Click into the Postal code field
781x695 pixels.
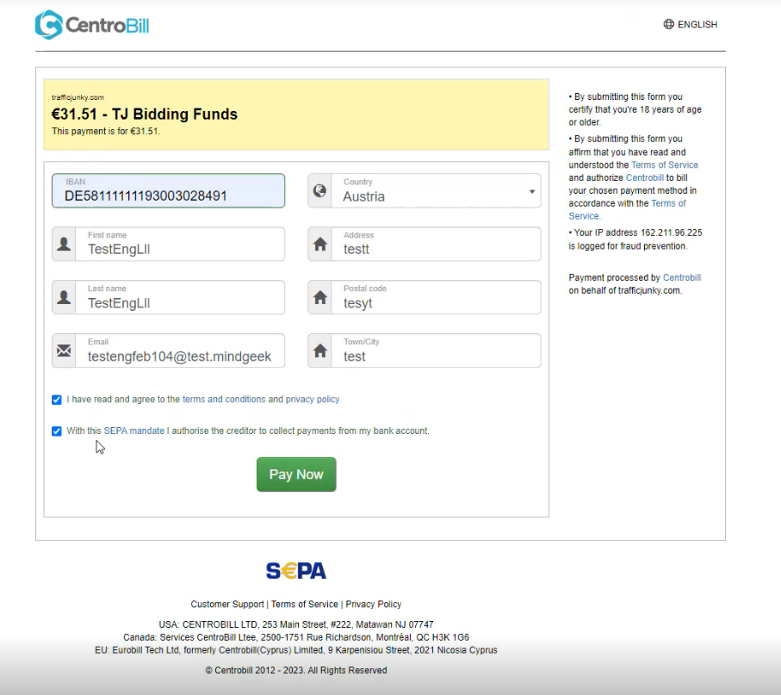point(436,297)
